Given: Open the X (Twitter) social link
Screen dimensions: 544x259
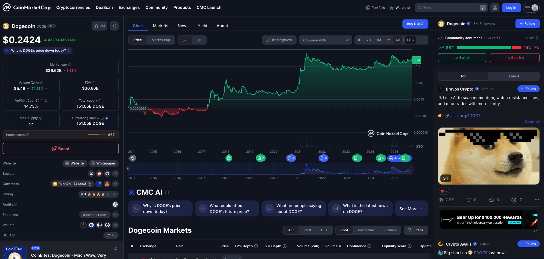Looking at the screenshot, I should (91, 174).
